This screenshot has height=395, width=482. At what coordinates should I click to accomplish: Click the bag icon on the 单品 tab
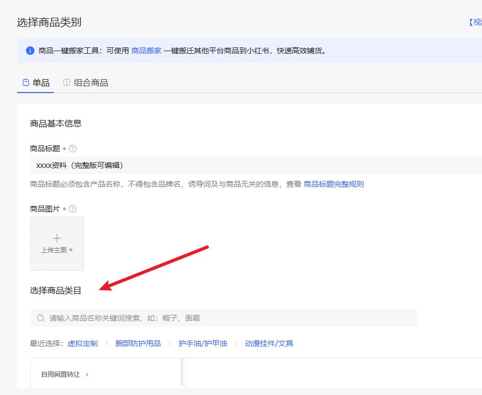coord(25,82)
